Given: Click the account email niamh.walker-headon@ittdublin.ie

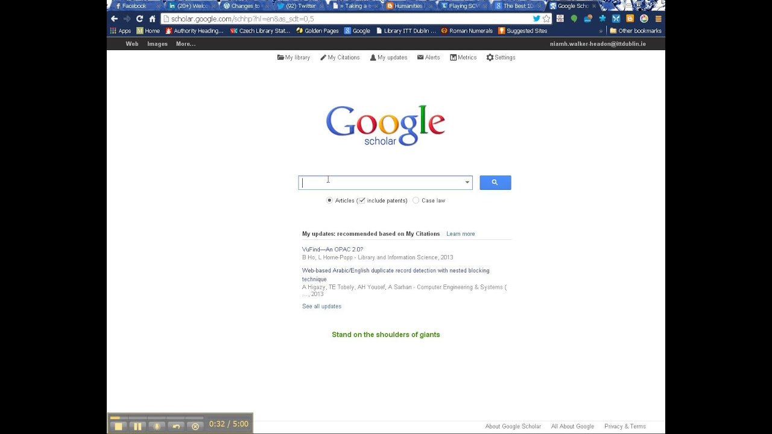Looking at the screenshot, I should 598,44.
